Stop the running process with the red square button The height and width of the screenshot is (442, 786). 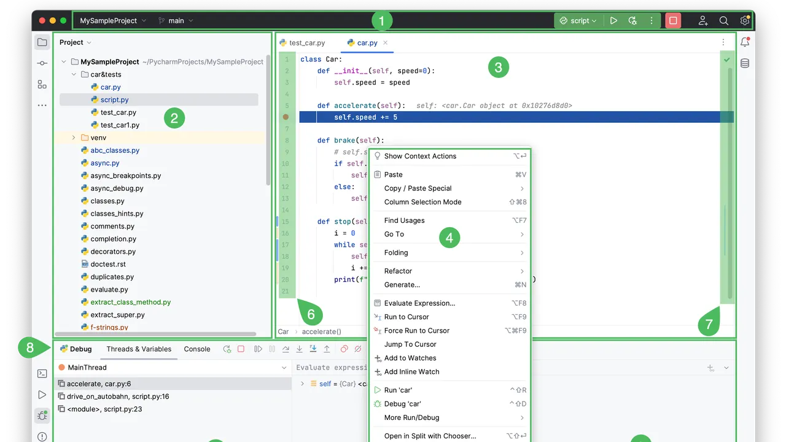(x=673, y=20)
